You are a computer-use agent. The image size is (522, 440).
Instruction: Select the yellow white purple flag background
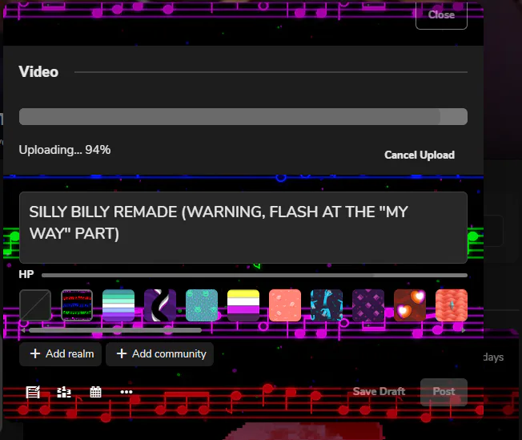pos(243,305)
